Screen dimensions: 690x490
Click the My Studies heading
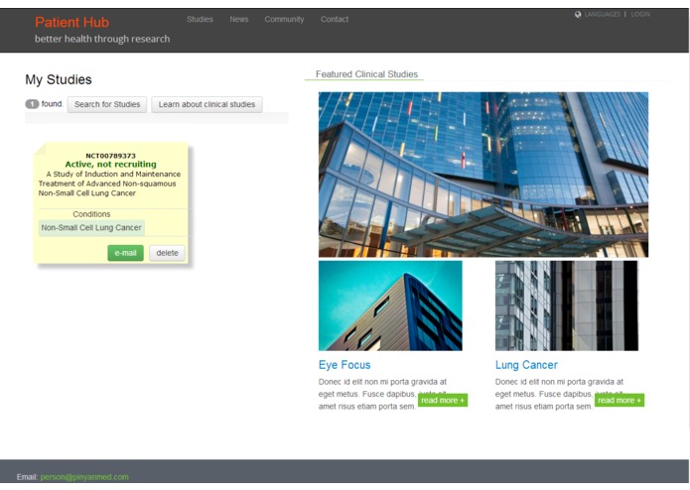coord(59,79)
